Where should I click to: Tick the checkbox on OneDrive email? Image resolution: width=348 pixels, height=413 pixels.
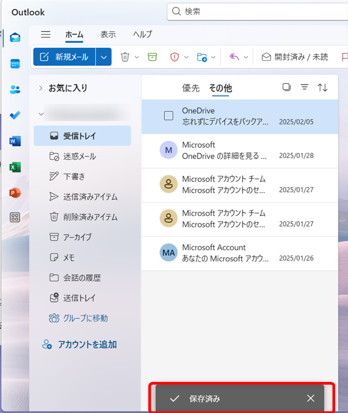click(169, 116)
